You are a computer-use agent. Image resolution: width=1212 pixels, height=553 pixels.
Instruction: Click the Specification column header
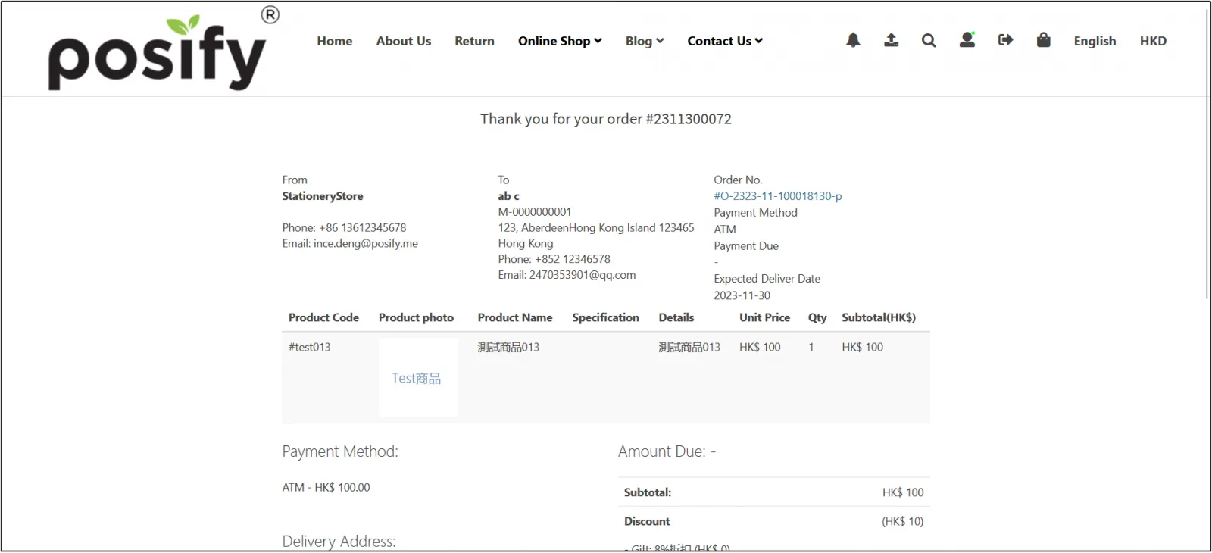(605, 317)
